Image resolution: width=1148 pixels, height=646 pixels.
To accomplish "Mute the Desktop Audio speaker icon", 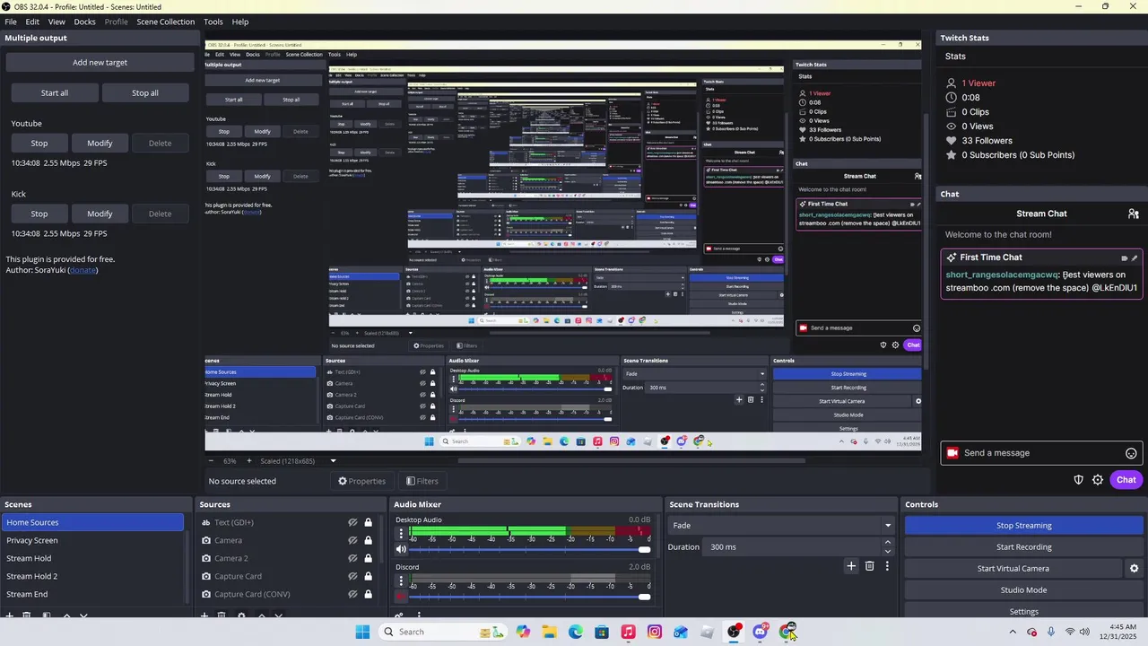I will (402, 549).
